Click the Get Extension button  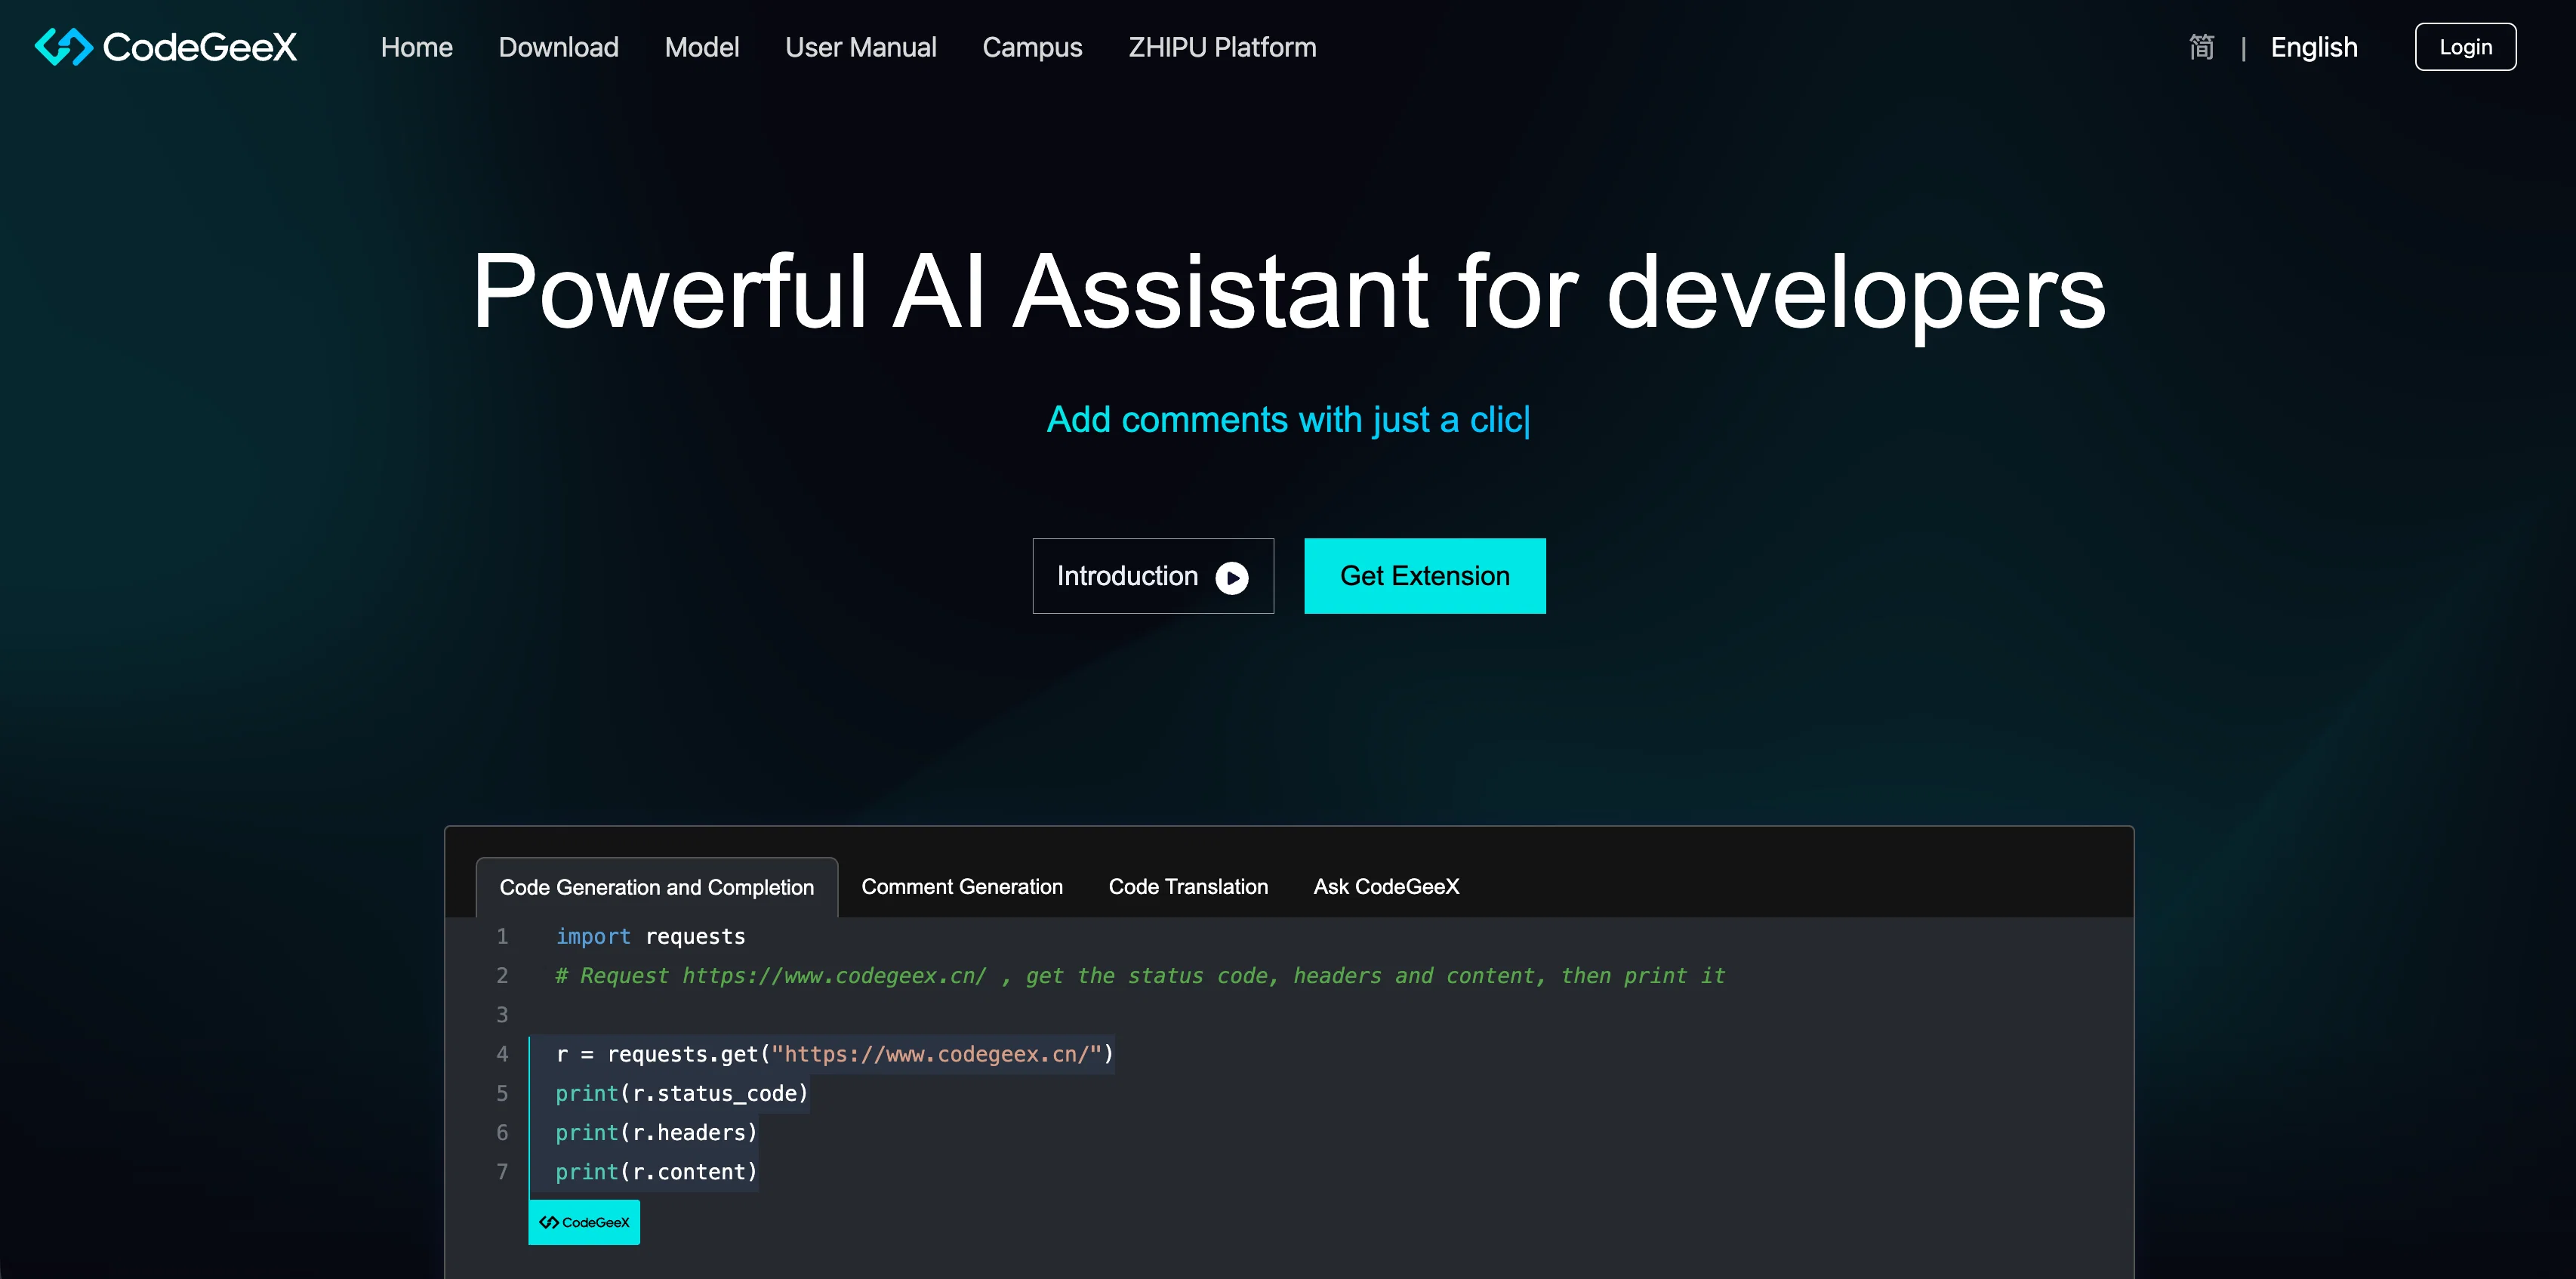click(x=1424, y=576)
